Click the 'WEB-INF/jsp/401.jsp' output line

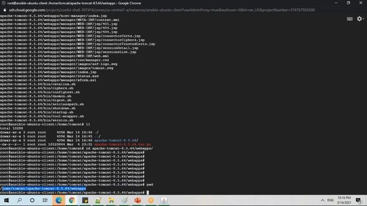pyautogui.click(x=58, y=24)
